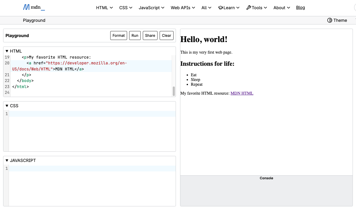Go to the Blog link

tap(300, 8)
